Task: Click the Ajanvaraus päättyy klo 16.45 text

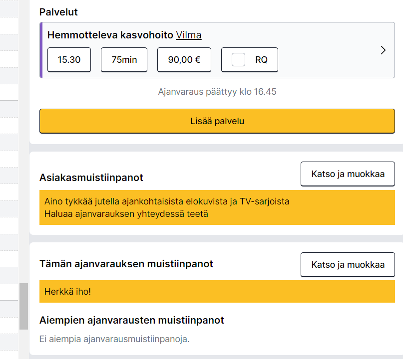Action: pos(217,92)
